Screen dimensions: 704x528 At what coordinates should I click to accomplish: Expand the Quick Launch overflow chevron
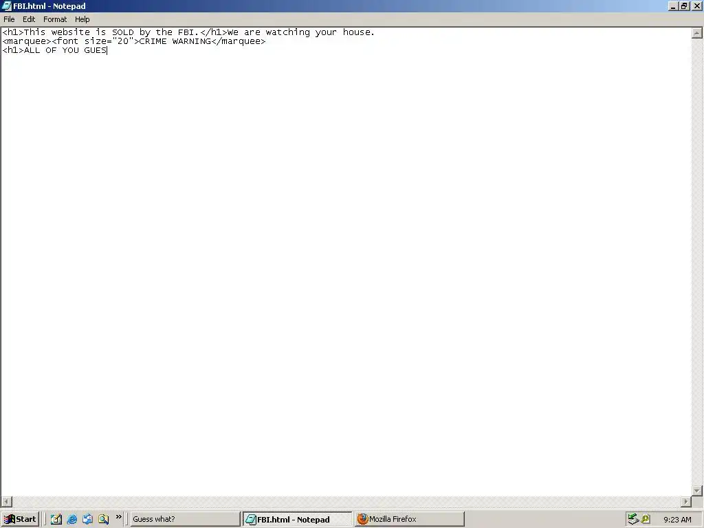[118, 517]
